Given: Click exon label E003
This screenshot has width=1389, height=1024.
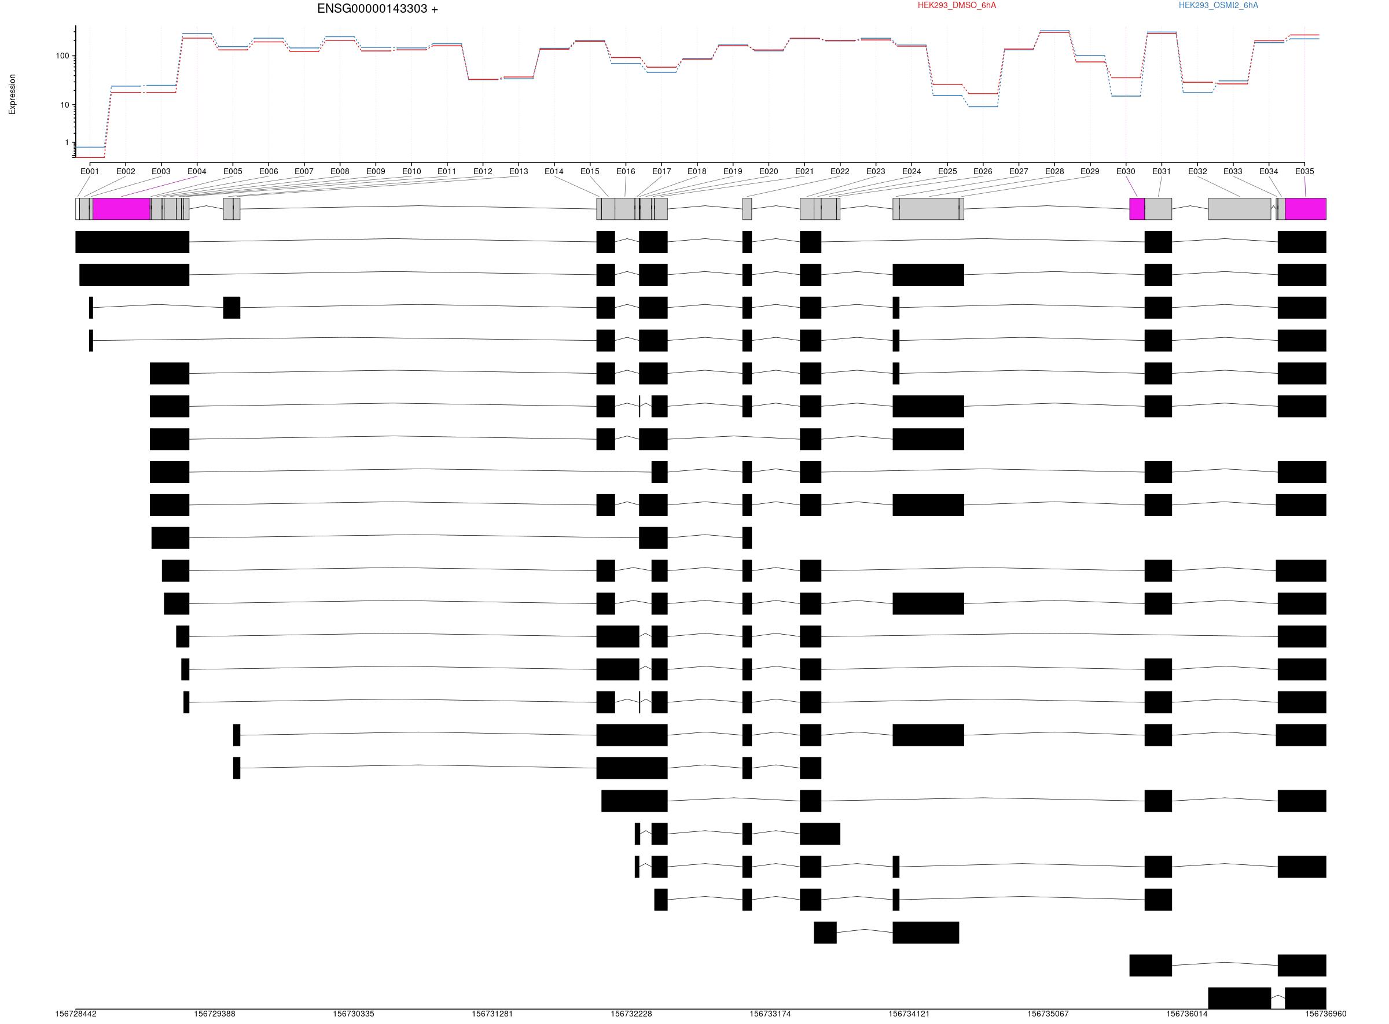Looking at the screenshot, I should (x=161, y=172).
